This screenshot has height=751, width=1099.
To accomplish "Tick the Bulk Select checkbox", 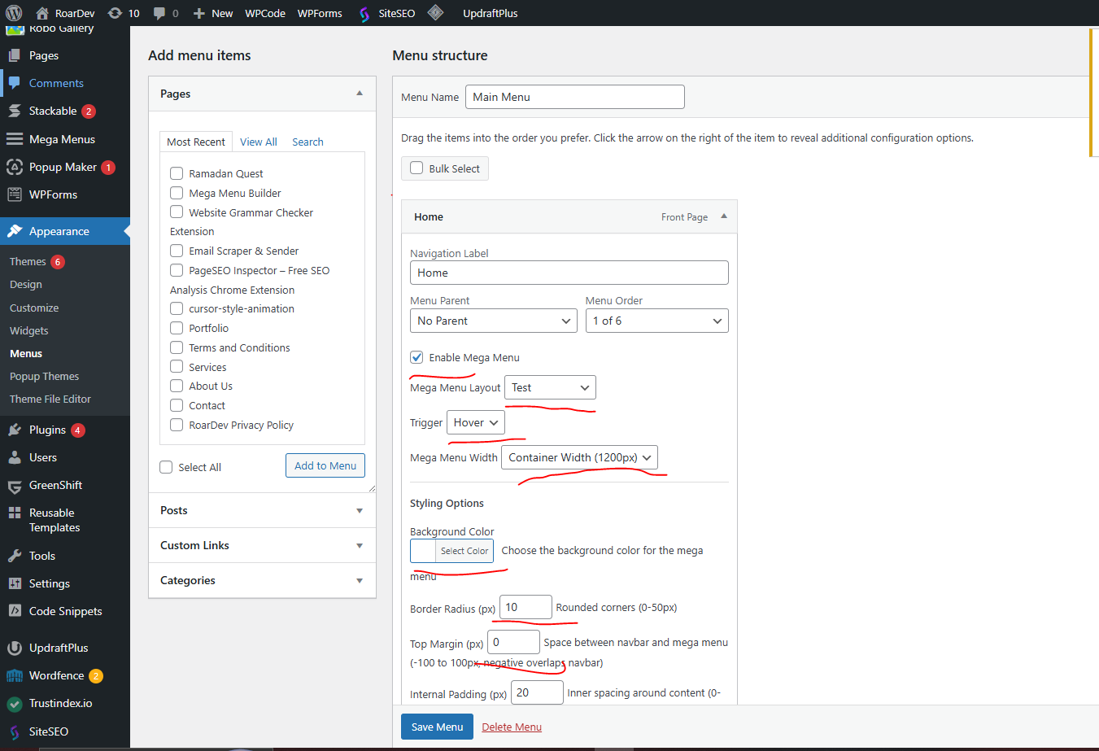I will coord(416,168).
